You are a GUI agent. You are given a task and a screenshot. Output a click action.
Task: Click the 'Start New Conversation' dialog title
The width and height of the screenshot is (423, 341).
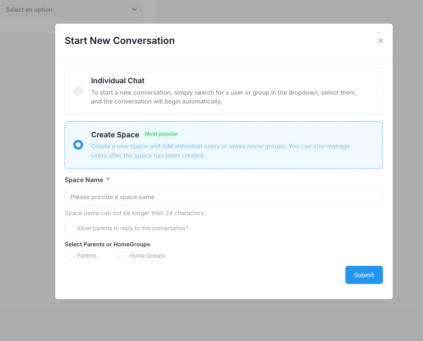coord(119,41)
